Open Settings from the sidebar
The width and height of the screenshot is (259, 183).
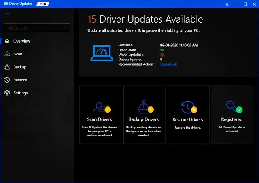pos(21,93)
